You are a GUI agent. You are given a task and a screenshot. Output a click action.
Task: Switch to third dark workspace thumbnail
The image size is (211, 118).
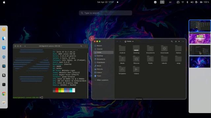pyautogui.click(x=200, y=50)
